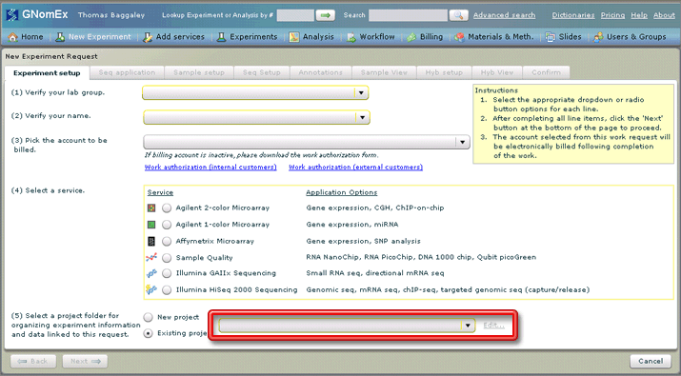681x376 pixels.
Task: Click the Materials & Meth. icon
Action: pyautogui.click(x=459, y=37)
